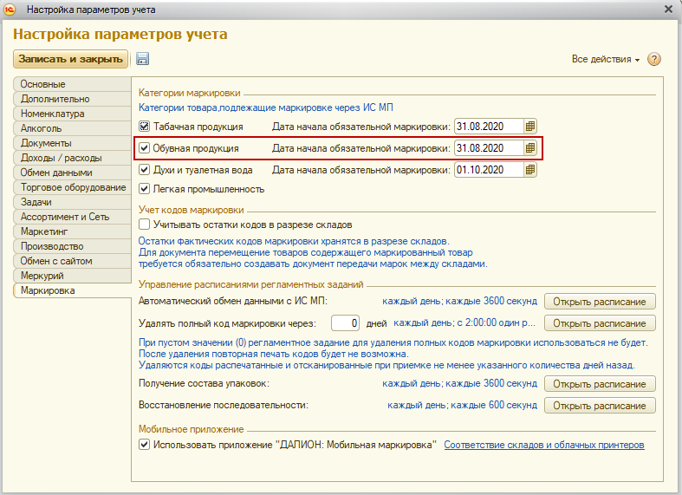This screenshot has width=682, height=495.
Task: Open schedule for Восстановление последовательности
Action: [600, 406]
